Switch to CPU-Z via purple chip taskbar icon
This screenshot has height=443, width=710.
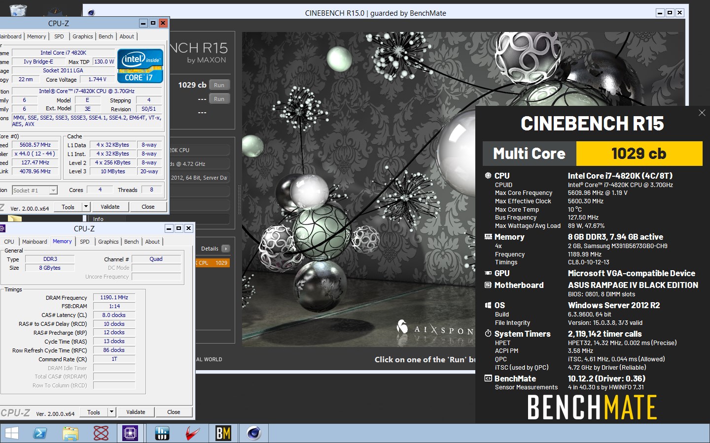click(x=130, y=433)
